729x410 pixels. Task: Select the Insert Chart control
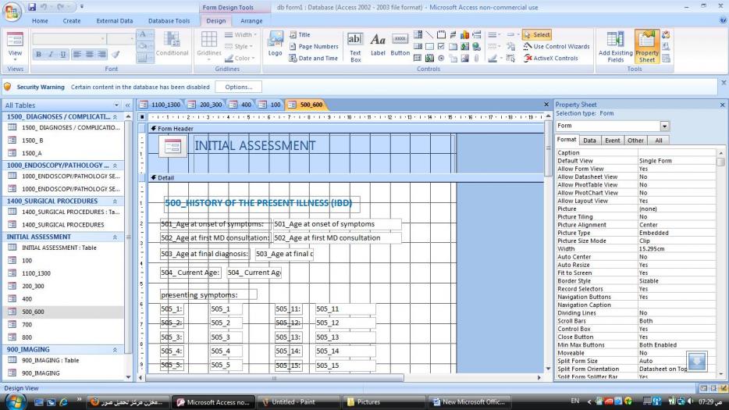[x=464, y=35]
